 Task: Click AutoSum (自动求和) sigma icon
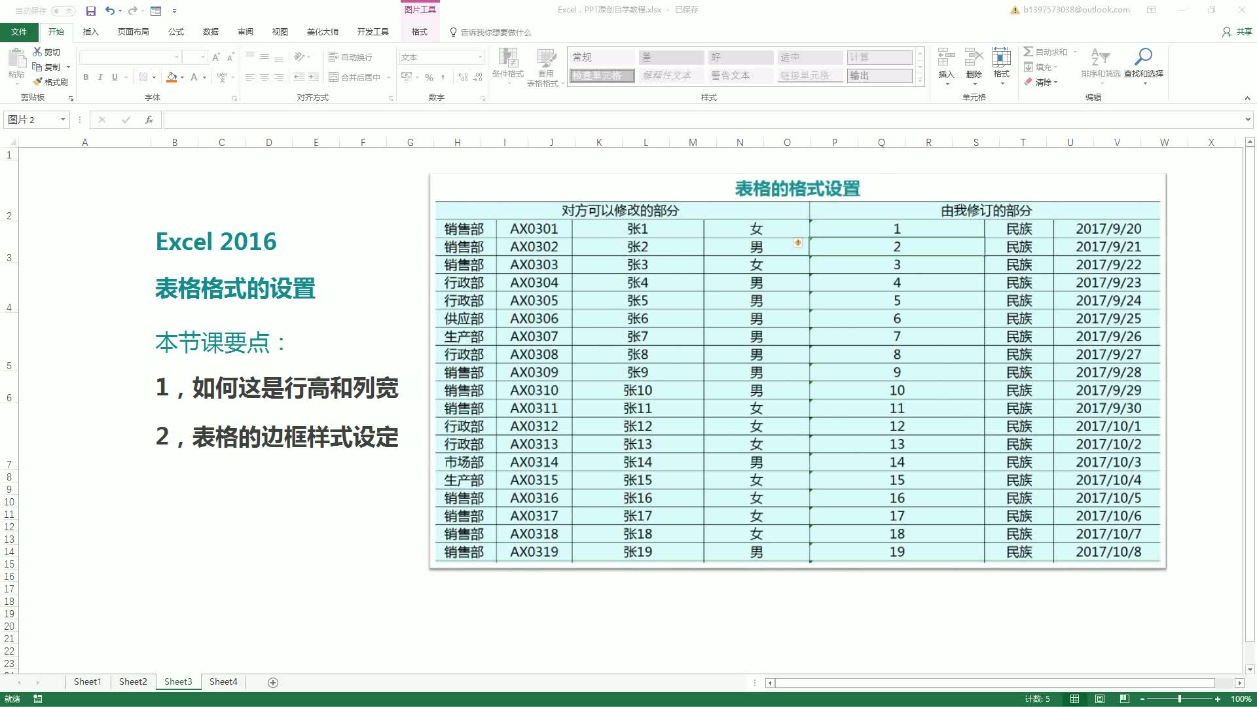(x=1028, y=52)
